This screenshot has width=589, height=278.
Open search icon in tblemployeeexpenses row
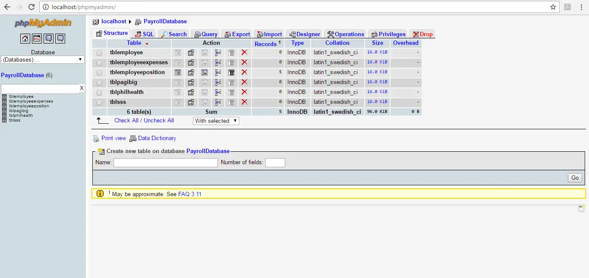coord(205,62)
